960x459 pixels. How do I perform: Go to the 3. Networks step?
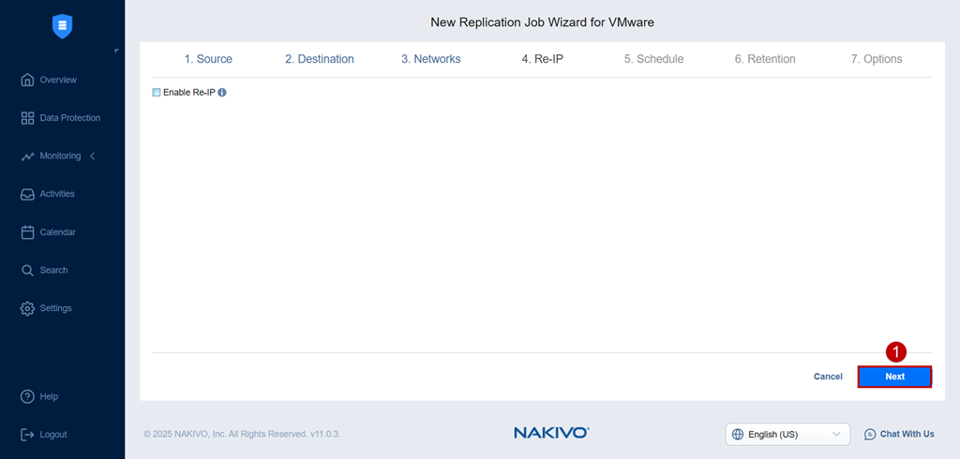(x=431, y=59)
